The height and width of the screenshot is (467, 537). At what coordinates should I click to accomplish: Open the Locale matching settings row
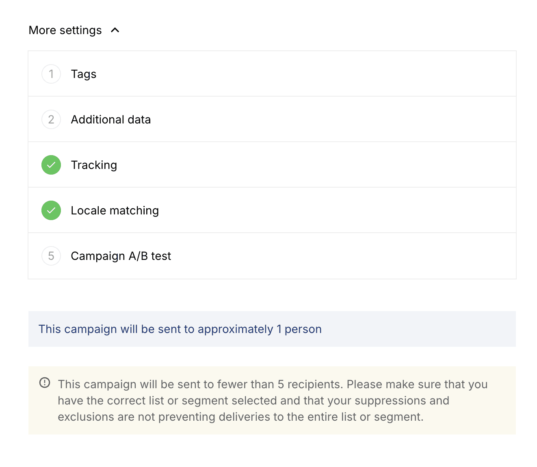point(272,210)
